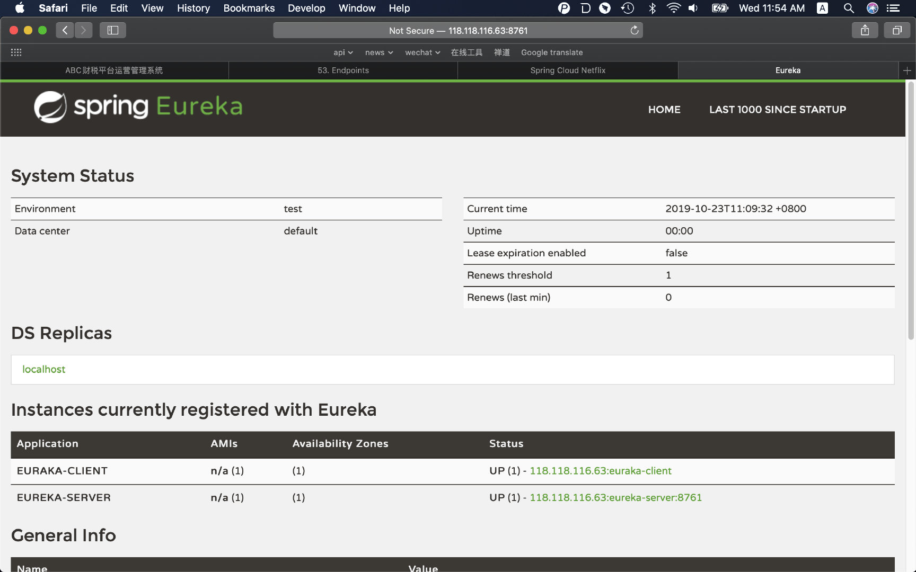The height and width of the screenshot is (572, 916).
Task: Open the Edit menu
Action: [119, 8]
